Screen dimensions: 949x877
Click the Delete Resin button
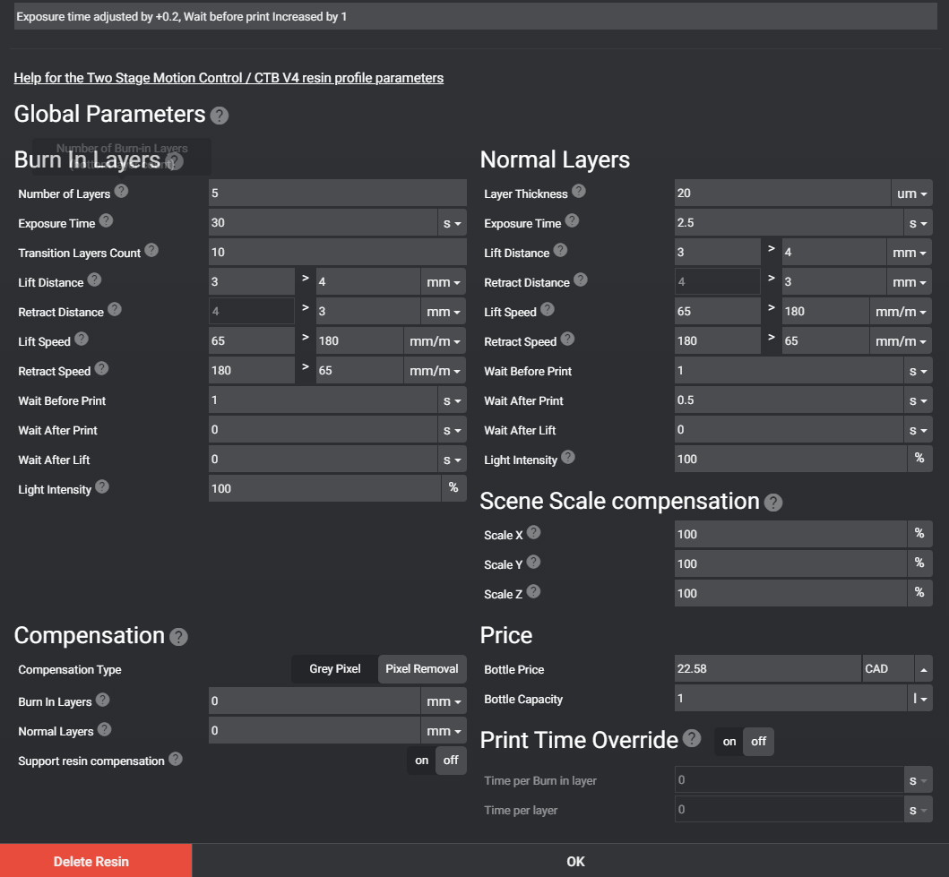(x=96, y=861)
